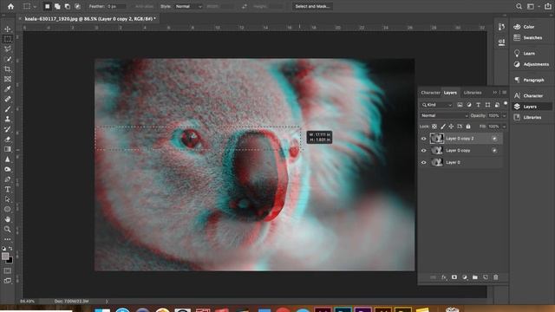555x312 pixels.
Task: Select the Path Selection tool
Action: tap(8, 199)
